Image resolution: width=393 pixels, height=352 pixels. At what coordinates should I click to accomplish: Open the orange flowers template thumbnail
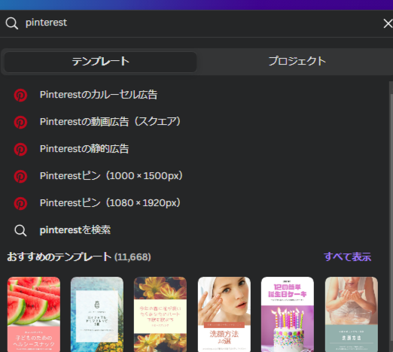pos(160,314)
